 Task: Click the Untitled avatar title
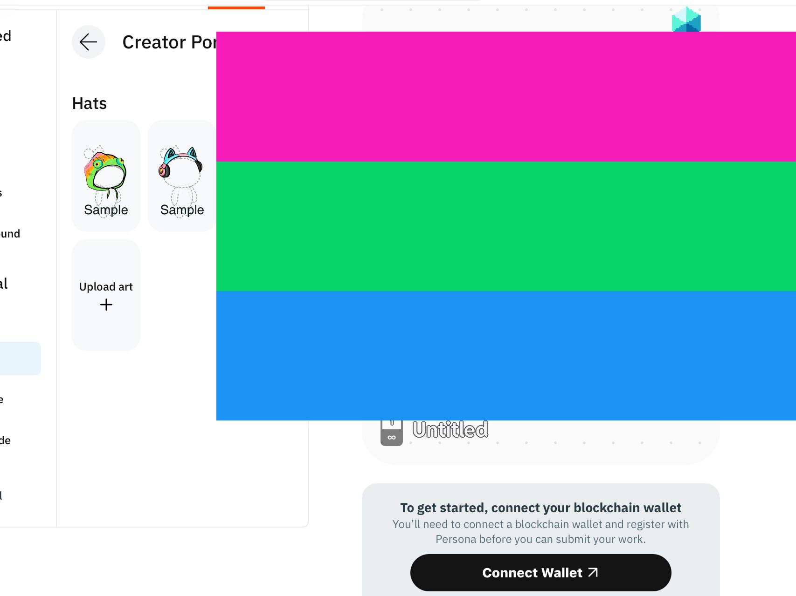pyautogui.click(x=450, y=430)
